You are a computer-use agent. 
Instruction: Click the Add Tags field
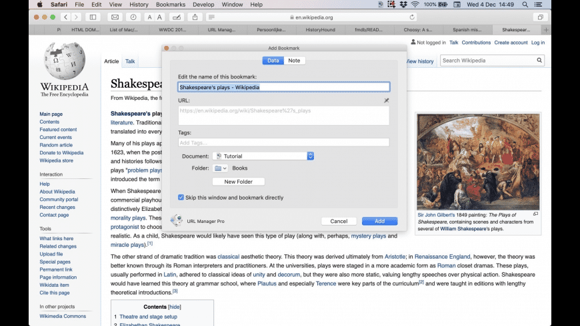pyautogui.click(x=284, y=142)
